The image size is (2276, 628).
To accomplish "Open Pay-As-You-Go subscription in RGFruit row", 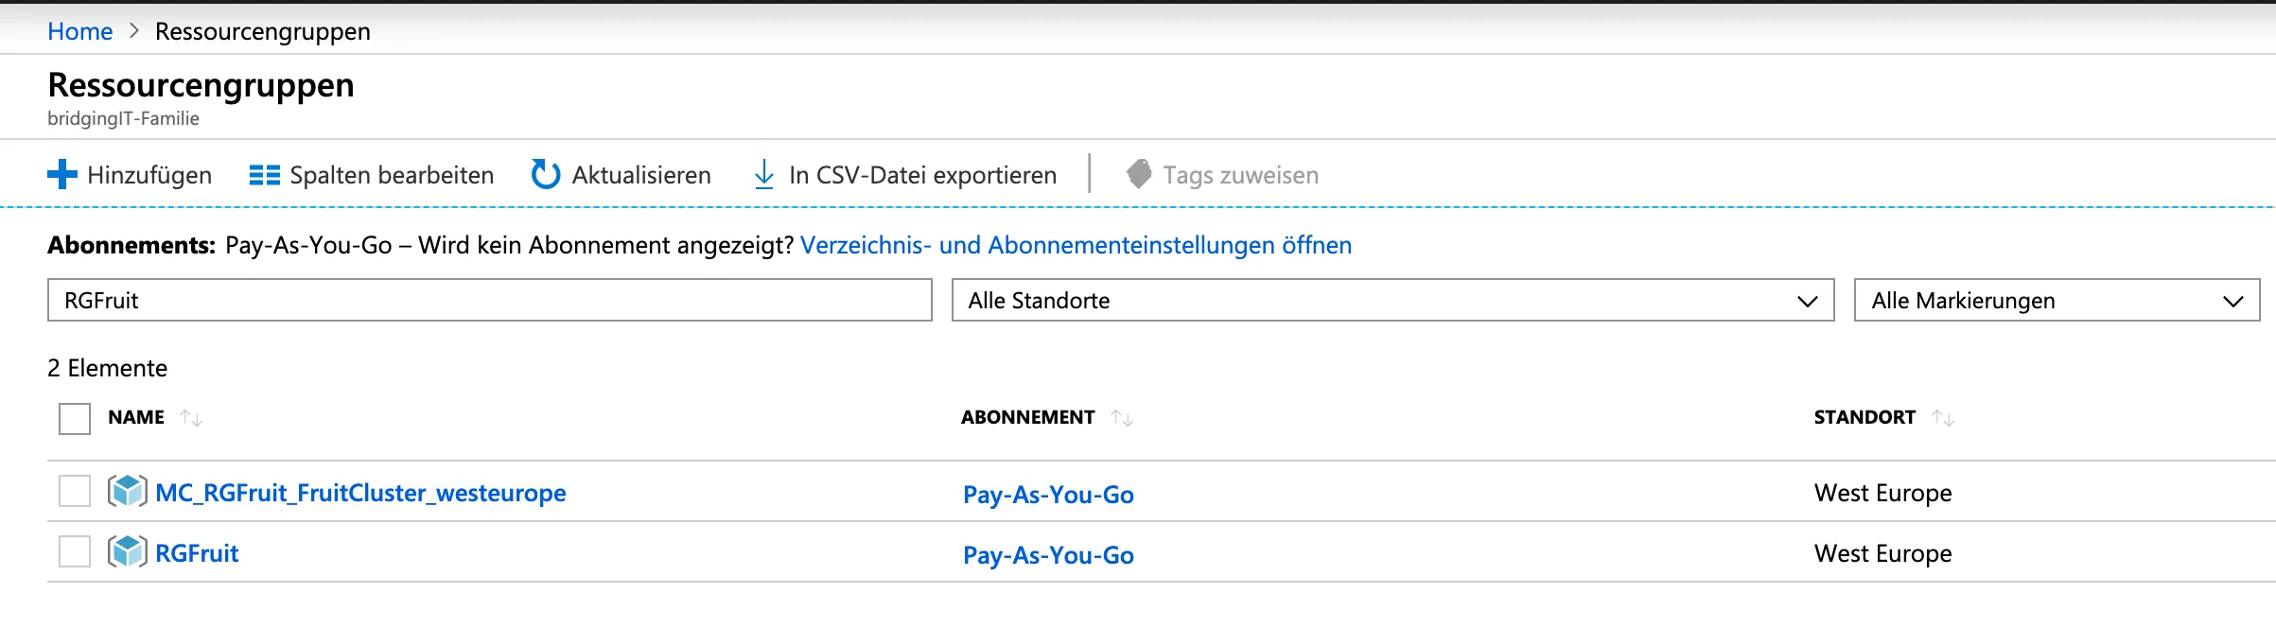I will point(1048,555).
